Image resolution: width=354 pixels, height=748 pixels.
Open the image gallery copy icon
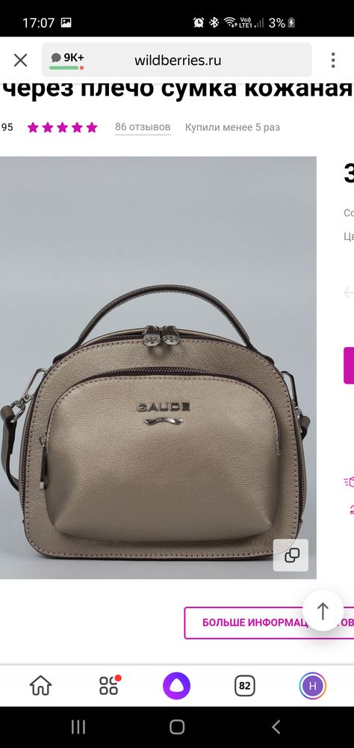291,555
